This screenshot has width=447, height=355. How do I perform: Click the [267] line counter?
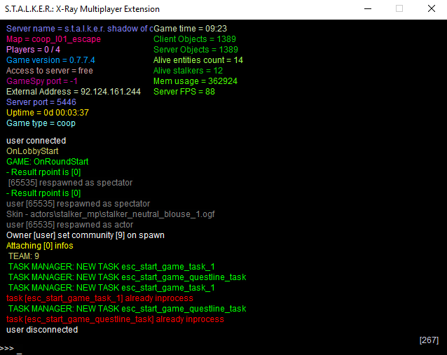point(429,340)
